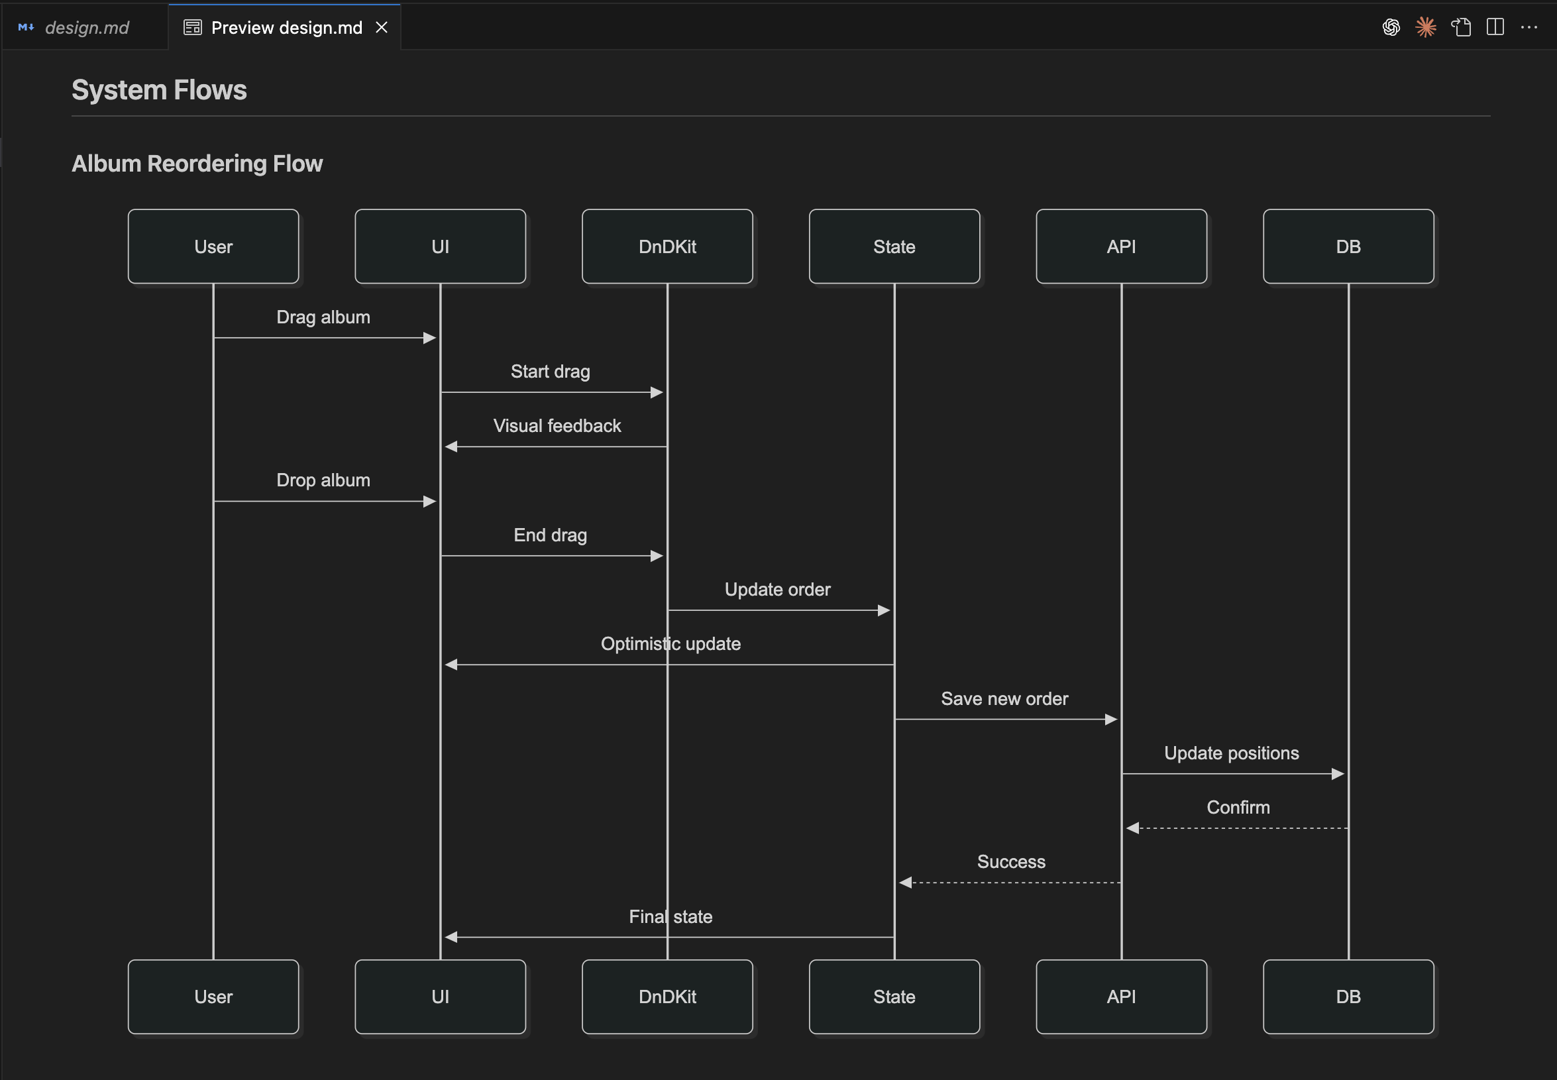Image resolution: width=1557 pixels, height=1080 pixels.
Task: Click the UI lifeline box
Action: coord(440,246)
